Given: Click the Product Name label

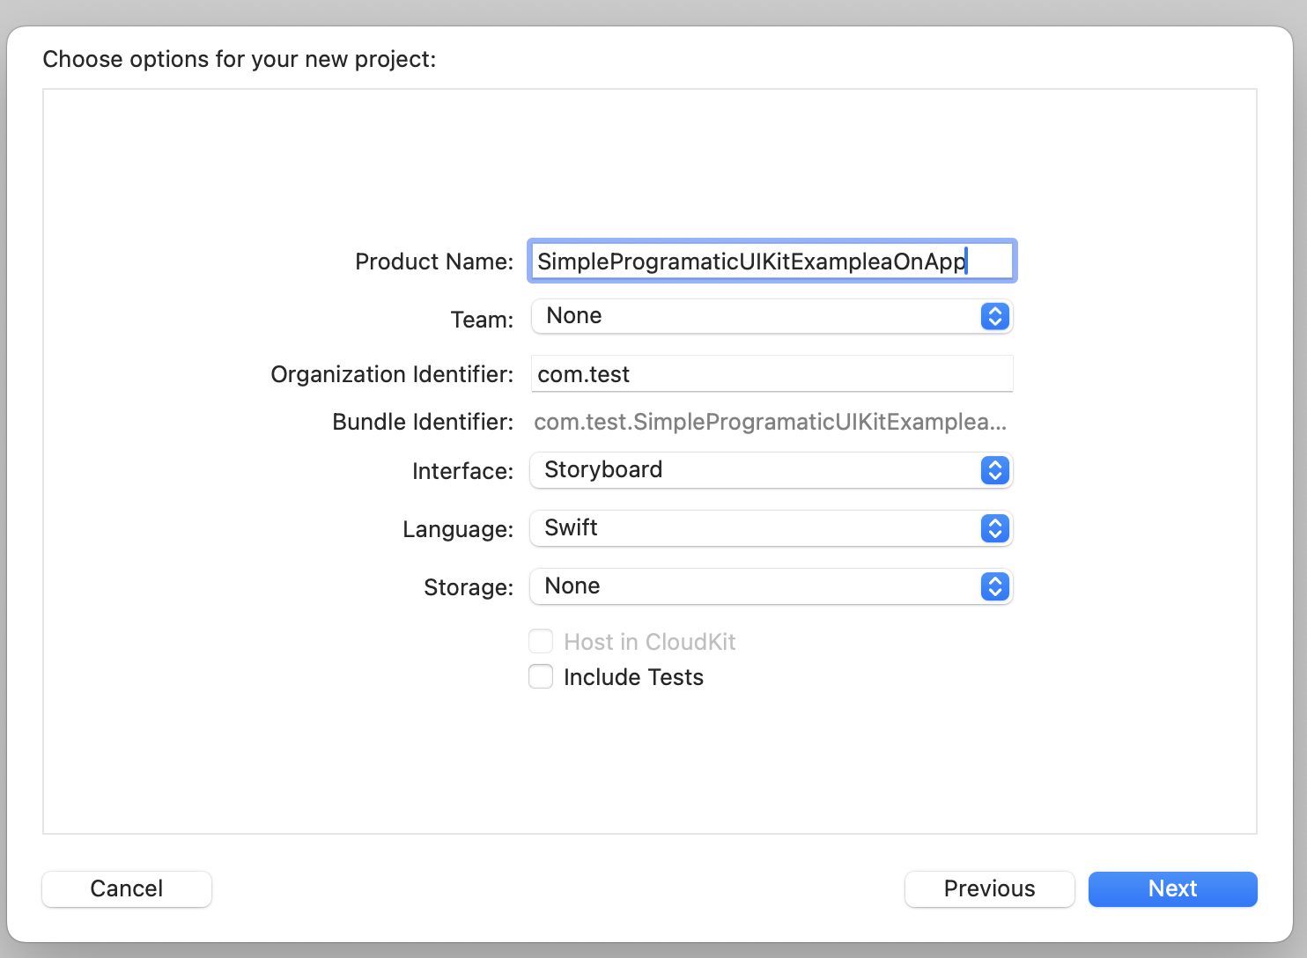Looking at the screenshot, I should (433, 262).
